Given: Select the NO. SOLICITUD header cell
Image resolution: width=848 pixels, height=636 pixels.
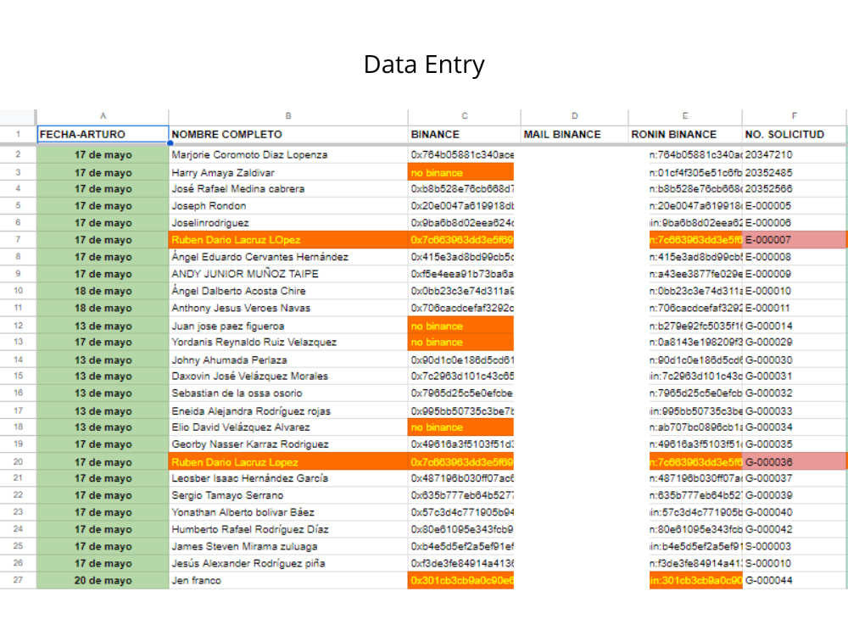Looking at the screenshot, I should coord(794,134).
